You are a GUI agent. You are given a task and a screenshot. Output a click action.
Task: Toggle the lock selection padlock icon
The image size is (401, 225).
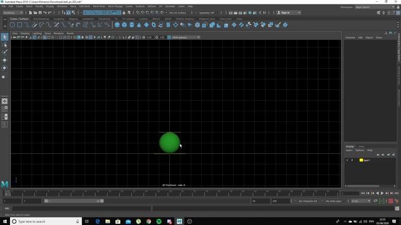pyautogui.click(x=124, y=12)
